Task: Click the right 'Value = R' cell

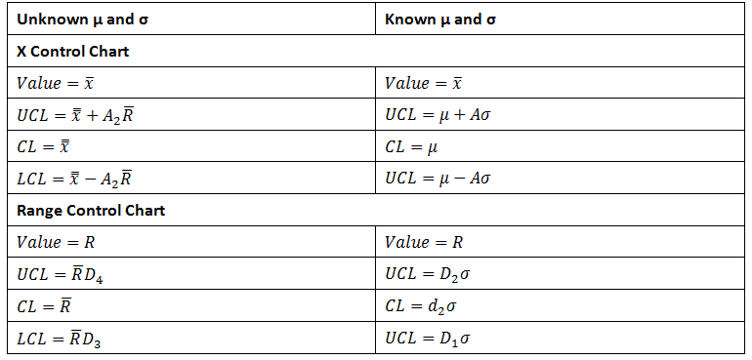Action: tap(560, 242)
